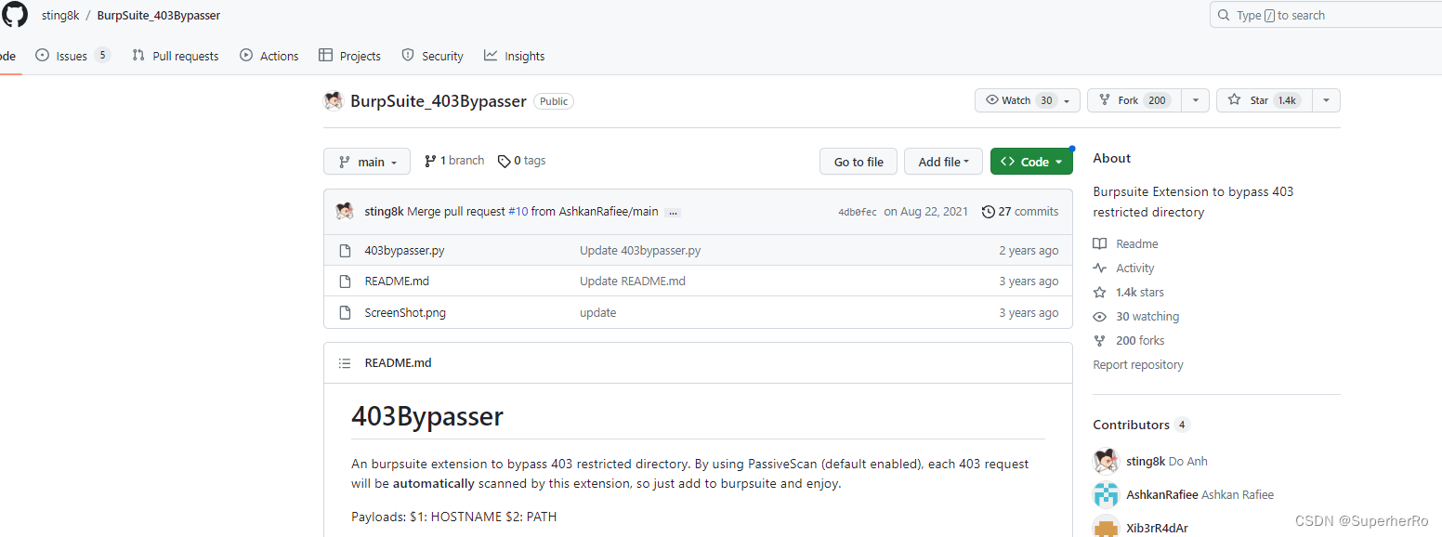Click file icon next to README.md row

coord(345,281)
